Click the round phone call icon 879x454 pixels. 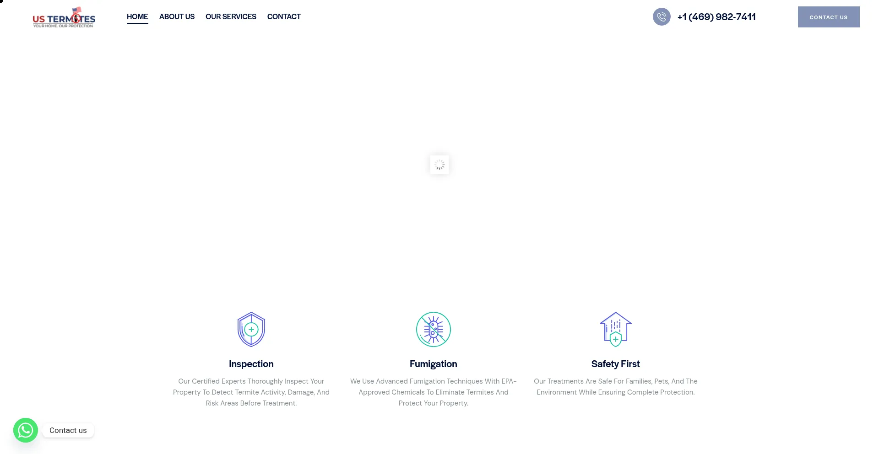point(662,17)
